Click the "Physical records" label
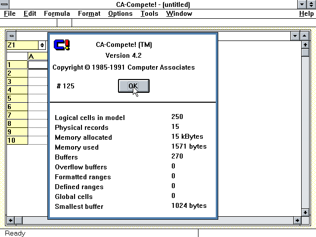 81,127
